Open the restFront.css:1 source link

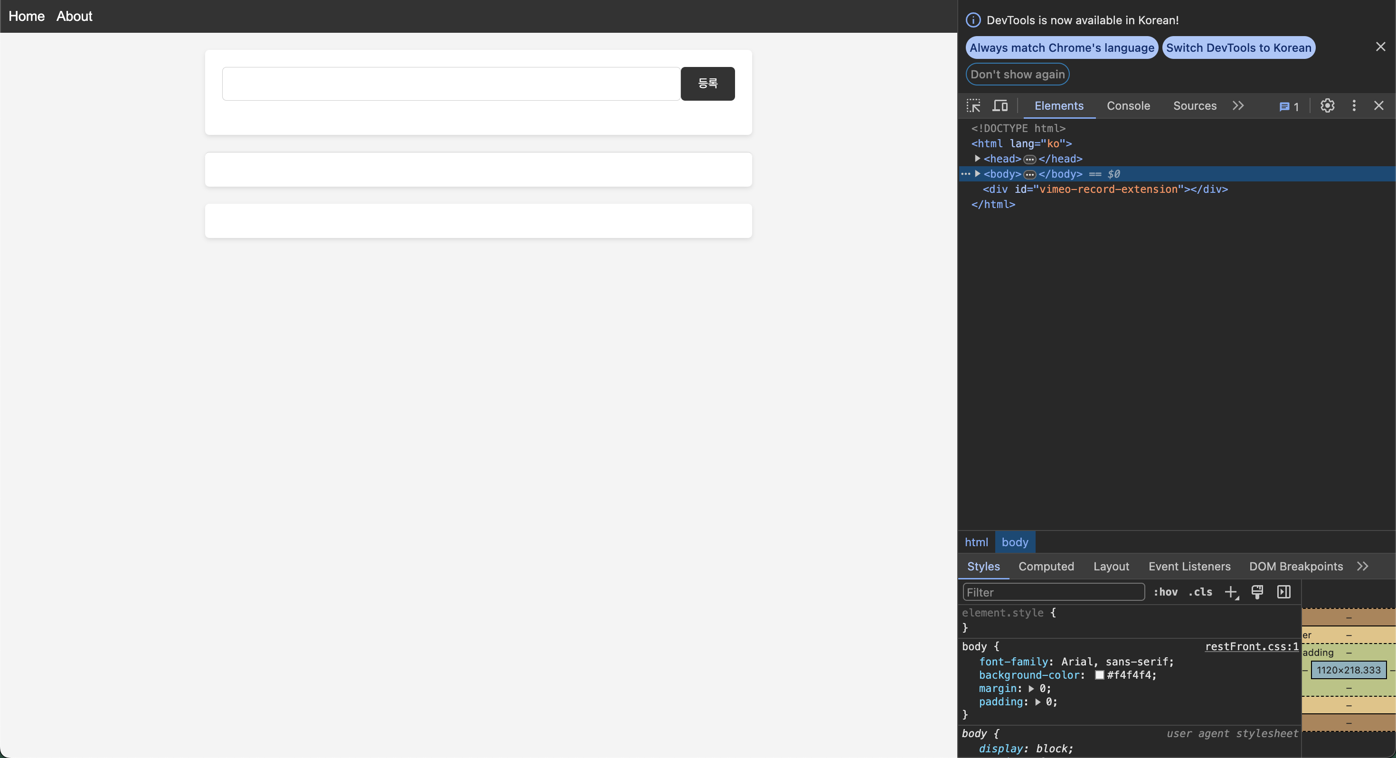pos(1251,646)
